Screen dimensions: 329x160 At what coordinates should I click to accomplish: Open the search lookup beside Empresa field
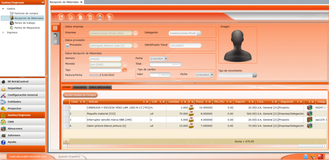point(136,33)
